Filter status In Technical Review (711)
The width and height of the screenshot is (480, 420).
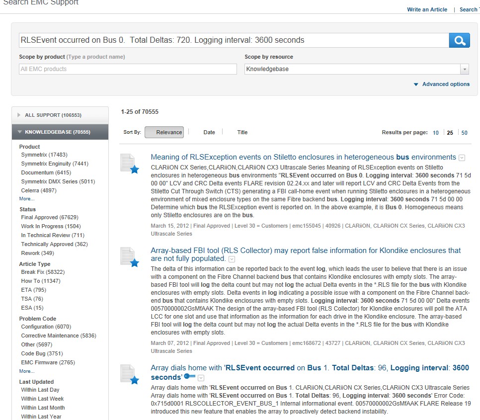(53, 235)
